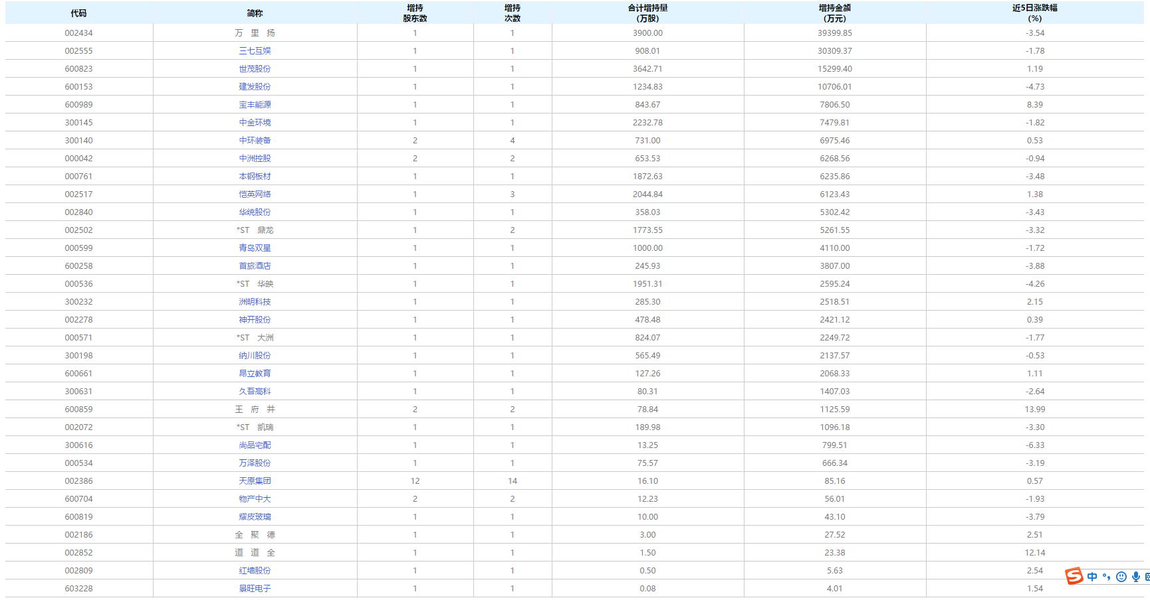1150x600 pixels.
Task: Open the 首旅酒店 stock link
Action: [x=255, y=266]
